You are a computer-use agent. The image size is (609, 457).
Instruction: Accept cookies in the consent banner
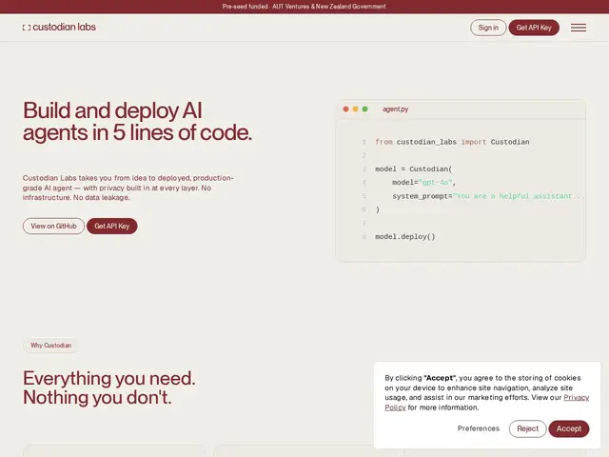(x=569, y=428)
